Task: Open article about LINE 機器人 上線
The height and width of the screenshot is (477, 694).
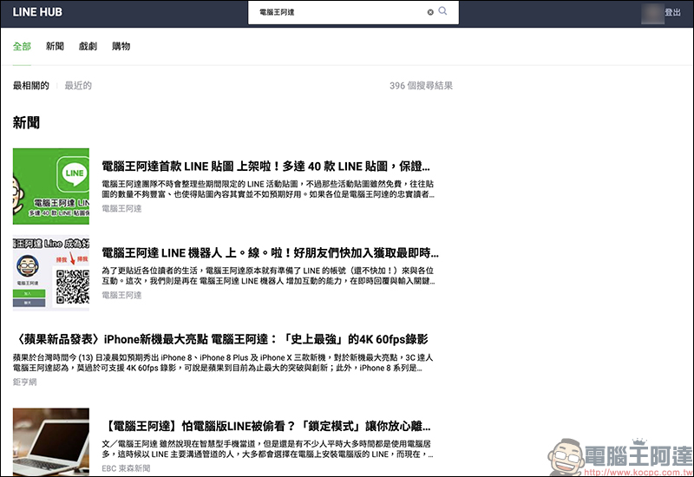Action: point(270,253)
